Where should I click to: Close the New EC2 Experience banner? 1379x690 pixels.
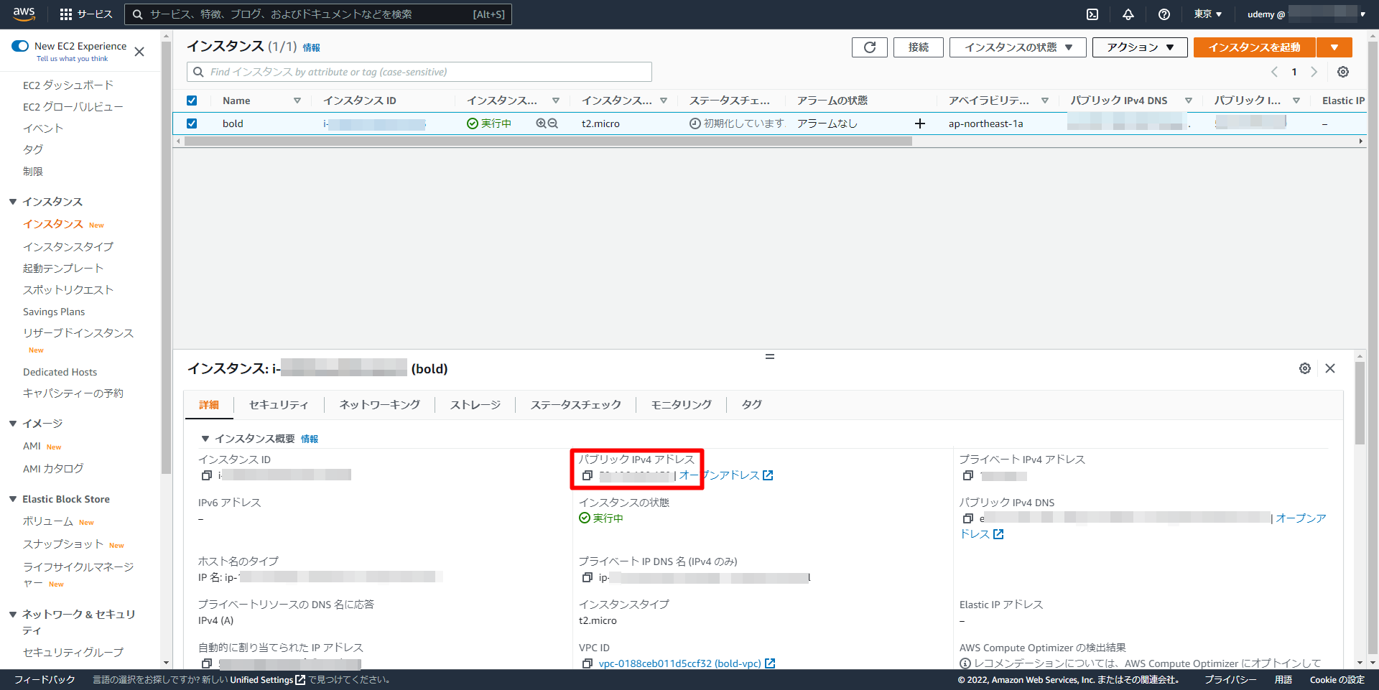click(x=139, y=52)
